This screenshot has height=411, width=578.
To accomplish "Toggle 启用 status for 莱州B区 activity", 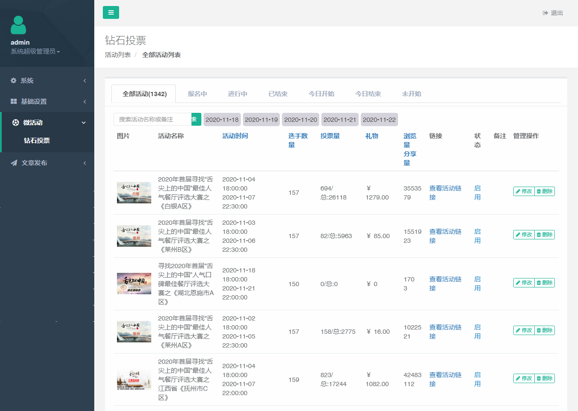I will [x=477, y=236].
